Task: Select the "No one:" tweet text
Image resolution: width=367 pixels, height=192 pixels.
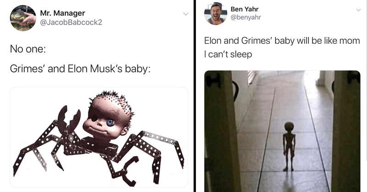Action: coord(28,49)
